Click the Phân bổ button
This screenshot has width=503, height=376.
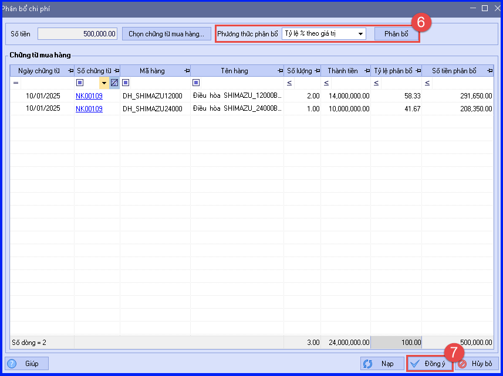[396, 34]
